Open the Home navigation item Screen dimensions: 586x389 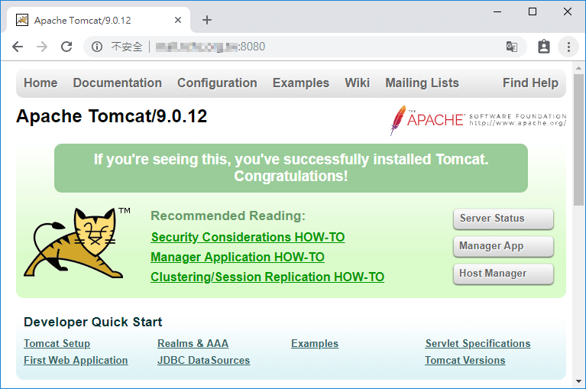[40, 83]
